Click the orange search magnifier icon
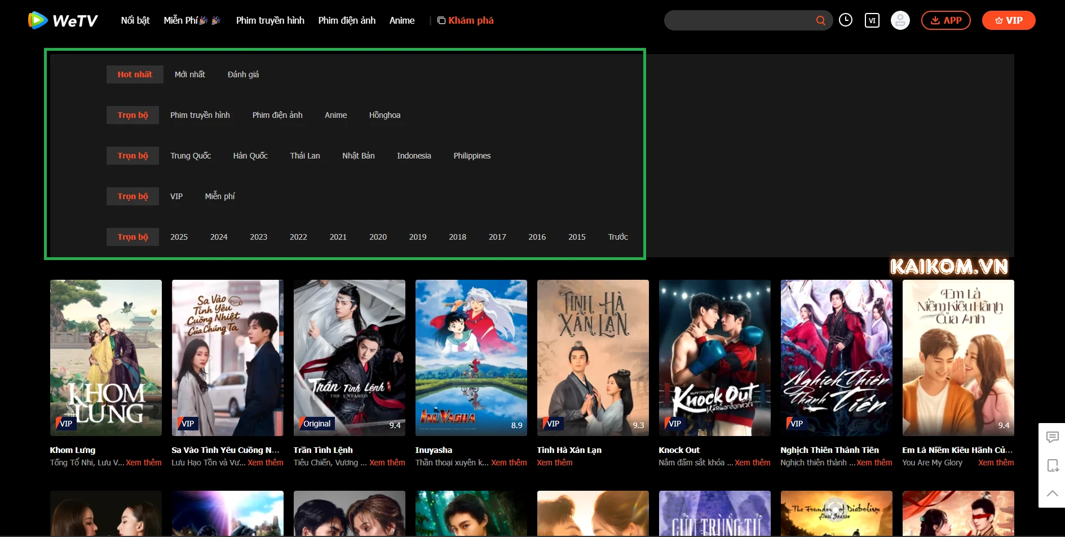The height and width of the screenshot is (537, 1065). pyautogui.click(x=820, y=21)
